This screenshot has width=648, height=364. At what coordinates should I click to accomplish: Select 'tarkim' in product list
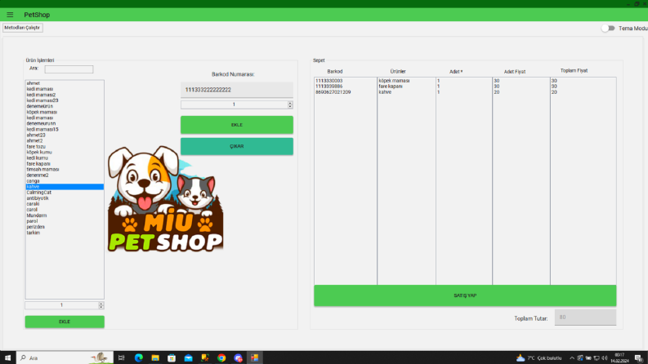tap(65, 233)
